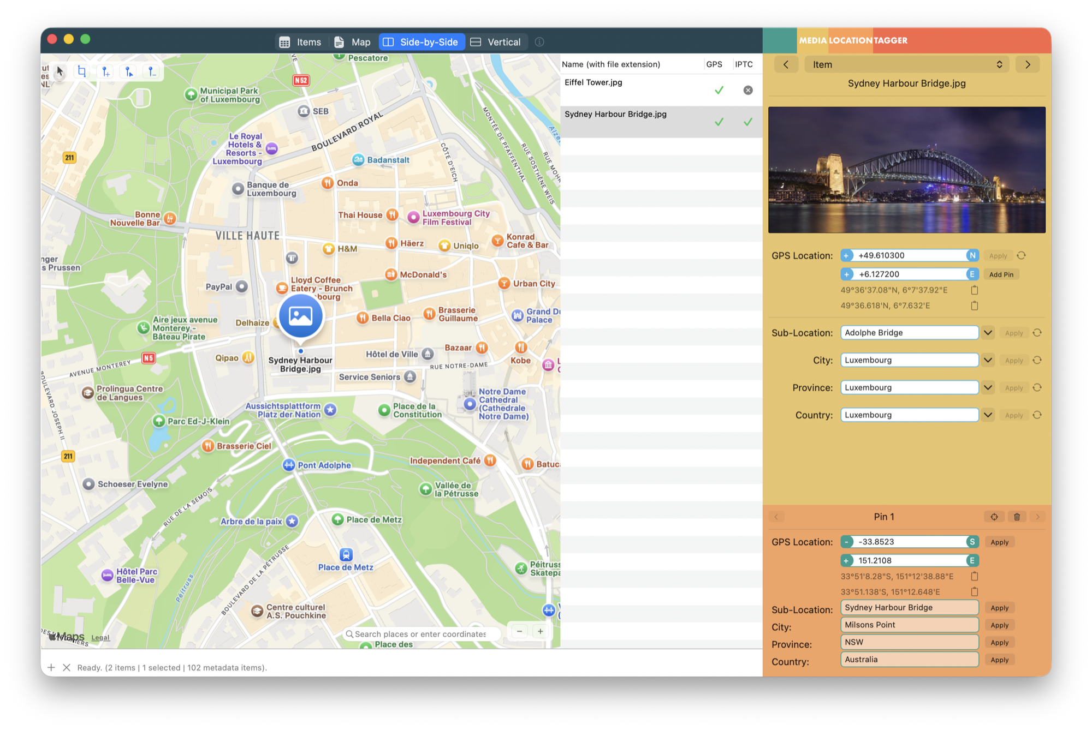Click the Sydney Harbour Bridge photo preview
This screenshot has width=1092, height=730.
(907, 170)
